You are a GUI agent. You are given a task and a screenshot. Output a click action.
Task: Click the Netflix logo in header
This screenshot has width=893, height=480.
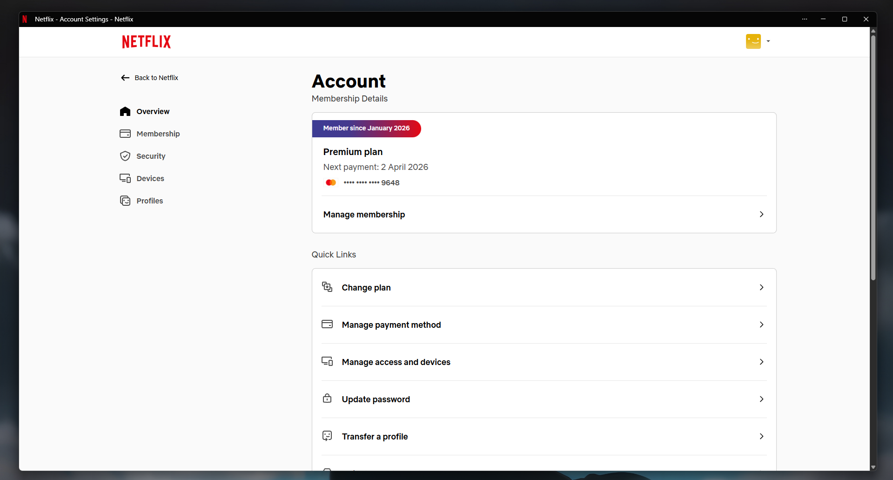[x=146, y=42]
